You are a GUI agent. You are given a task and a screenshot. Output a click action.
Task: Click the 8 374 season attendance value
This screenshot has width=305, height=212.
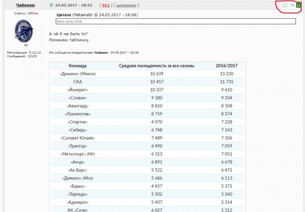point(227,114)
